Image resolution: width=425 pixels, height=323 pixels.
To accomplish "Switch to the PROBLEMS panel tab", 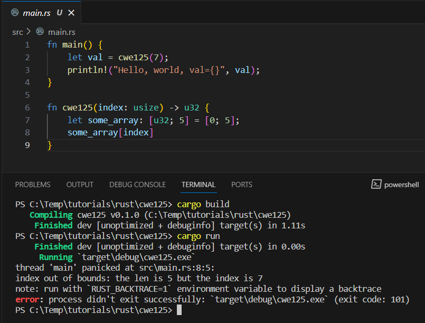I will (x=33, y=184).
